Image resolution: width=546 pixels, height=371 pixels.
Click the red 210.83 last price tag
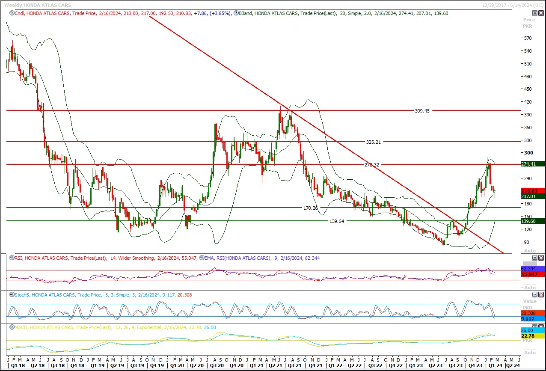(x=532, y=190)
